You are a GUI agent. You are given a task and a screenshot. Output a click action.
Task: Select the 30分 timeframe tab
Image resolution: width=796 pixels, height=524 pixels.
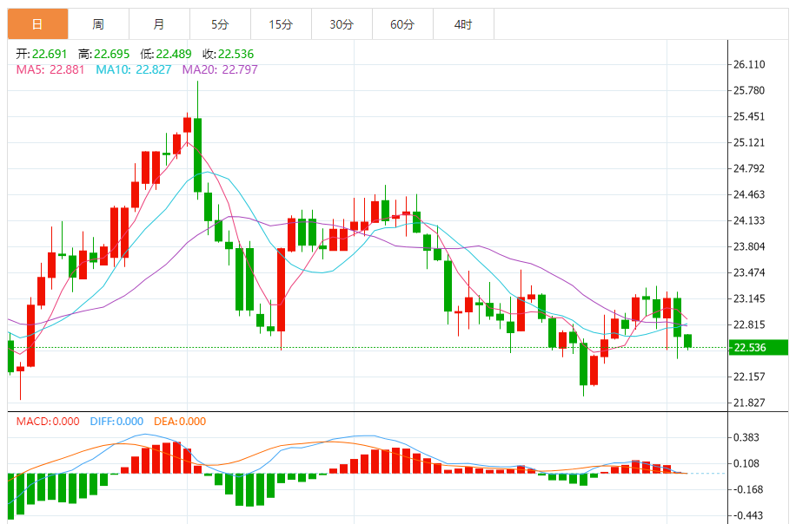[x=342, y=24]
